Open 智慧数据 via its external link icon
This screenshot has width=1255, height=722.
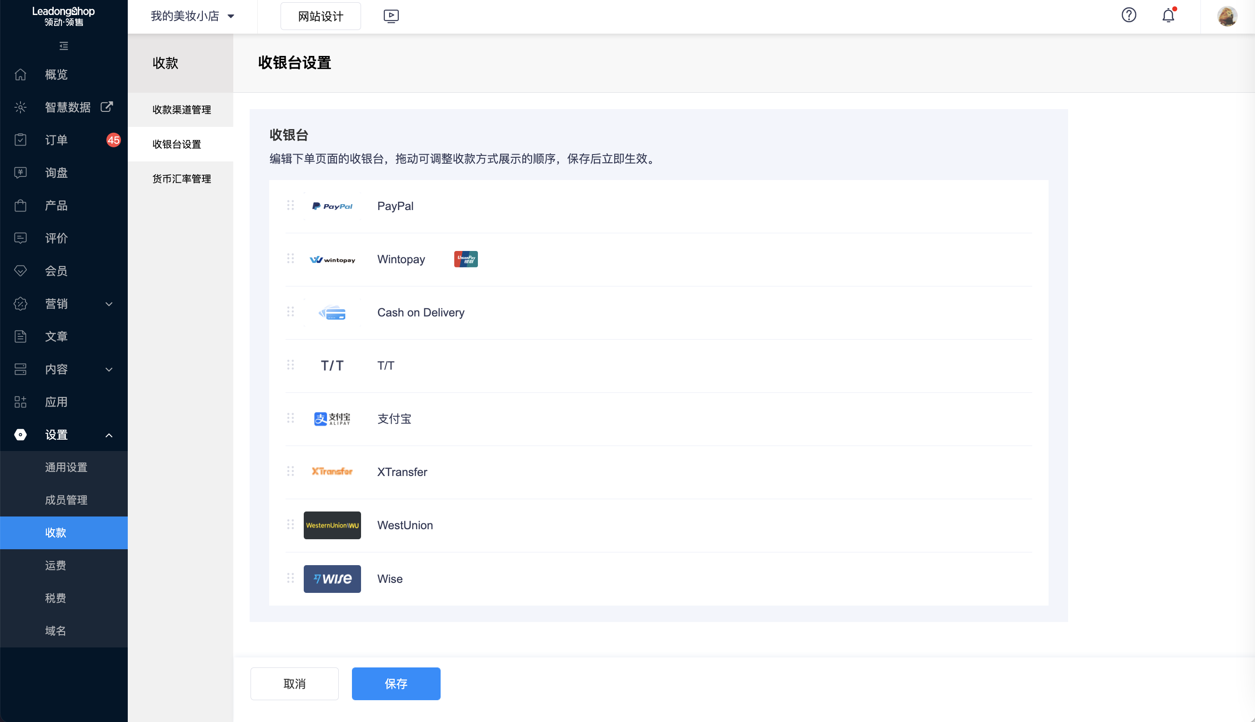point(106,106)
